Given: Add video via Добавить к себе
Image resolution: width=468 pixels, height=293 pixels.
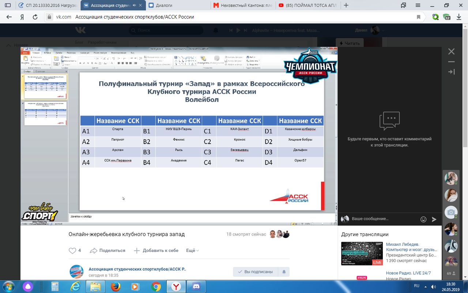Looking at the screenshot, I should (x=156, y=251).
